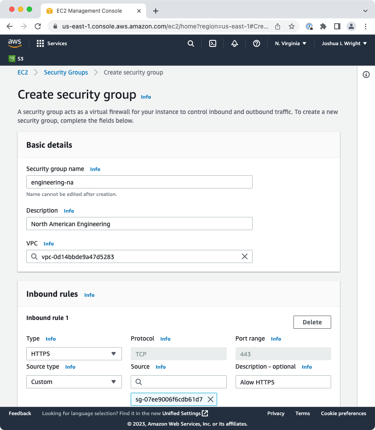Expand the Type HTTPS dropdown
Image resolution: width=375 pixels, height=430 pixels.
pos(74,354)
